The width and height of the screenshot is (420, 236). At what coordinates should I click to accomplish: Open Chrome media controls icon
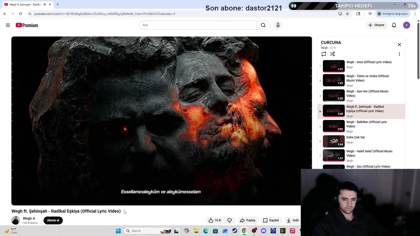(x=370, y=14)
